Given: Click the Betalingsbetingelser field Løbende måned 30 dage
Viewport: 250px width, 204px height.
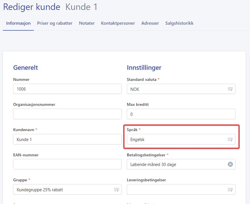Looking at the screenshot, I should click(181, 164).
